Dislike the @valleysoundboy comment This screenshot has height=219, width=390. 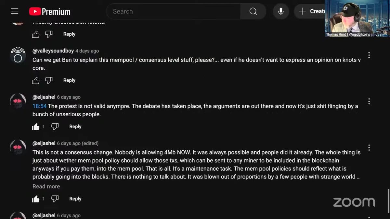(x=49, y=80)
